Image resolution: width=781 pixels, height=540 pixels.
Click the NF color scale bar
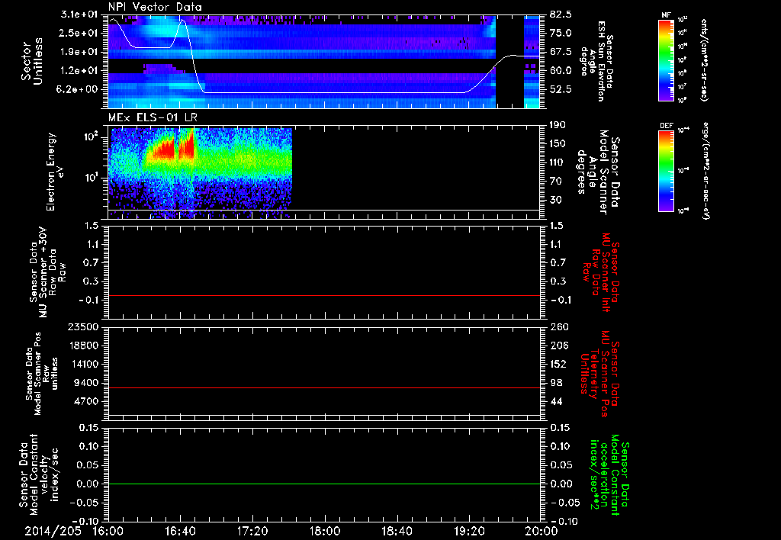pos(666,60)
